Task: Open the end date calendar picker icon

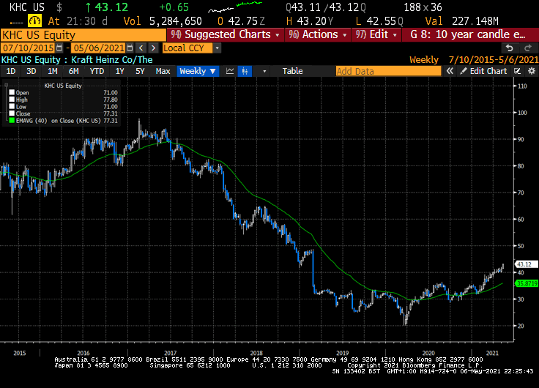Action: point(130,48)
